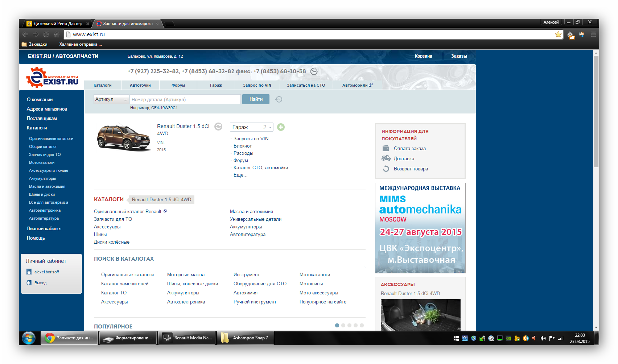The width and height of the screenshot is (618, 364).
Task: Click the part number input field
Action: click(x=185, y=99)
